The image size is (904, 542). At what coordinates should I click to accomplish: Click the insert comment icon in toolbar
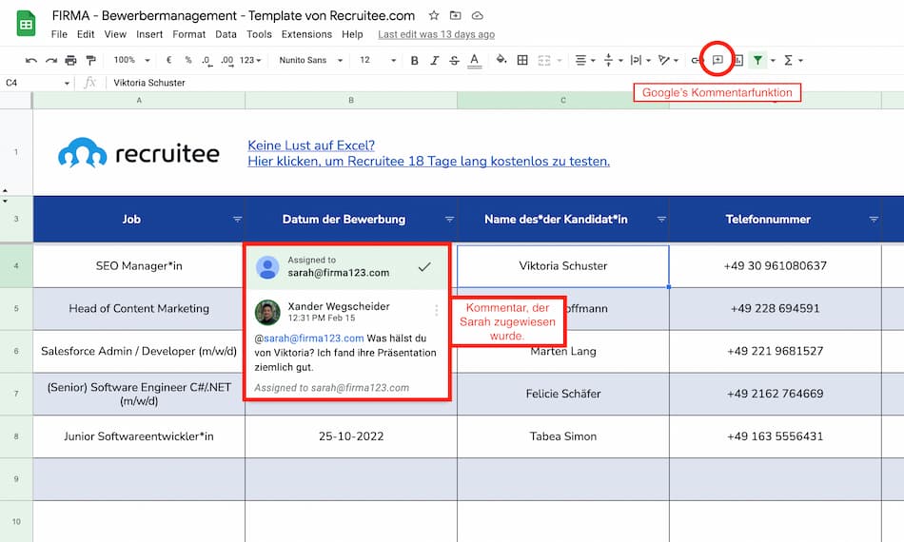click(717, 60)
